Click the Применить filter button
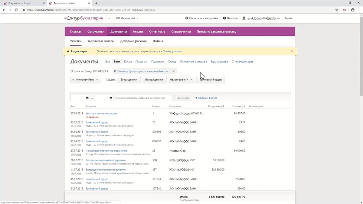 pyautogui.click(x=182, y=98)
